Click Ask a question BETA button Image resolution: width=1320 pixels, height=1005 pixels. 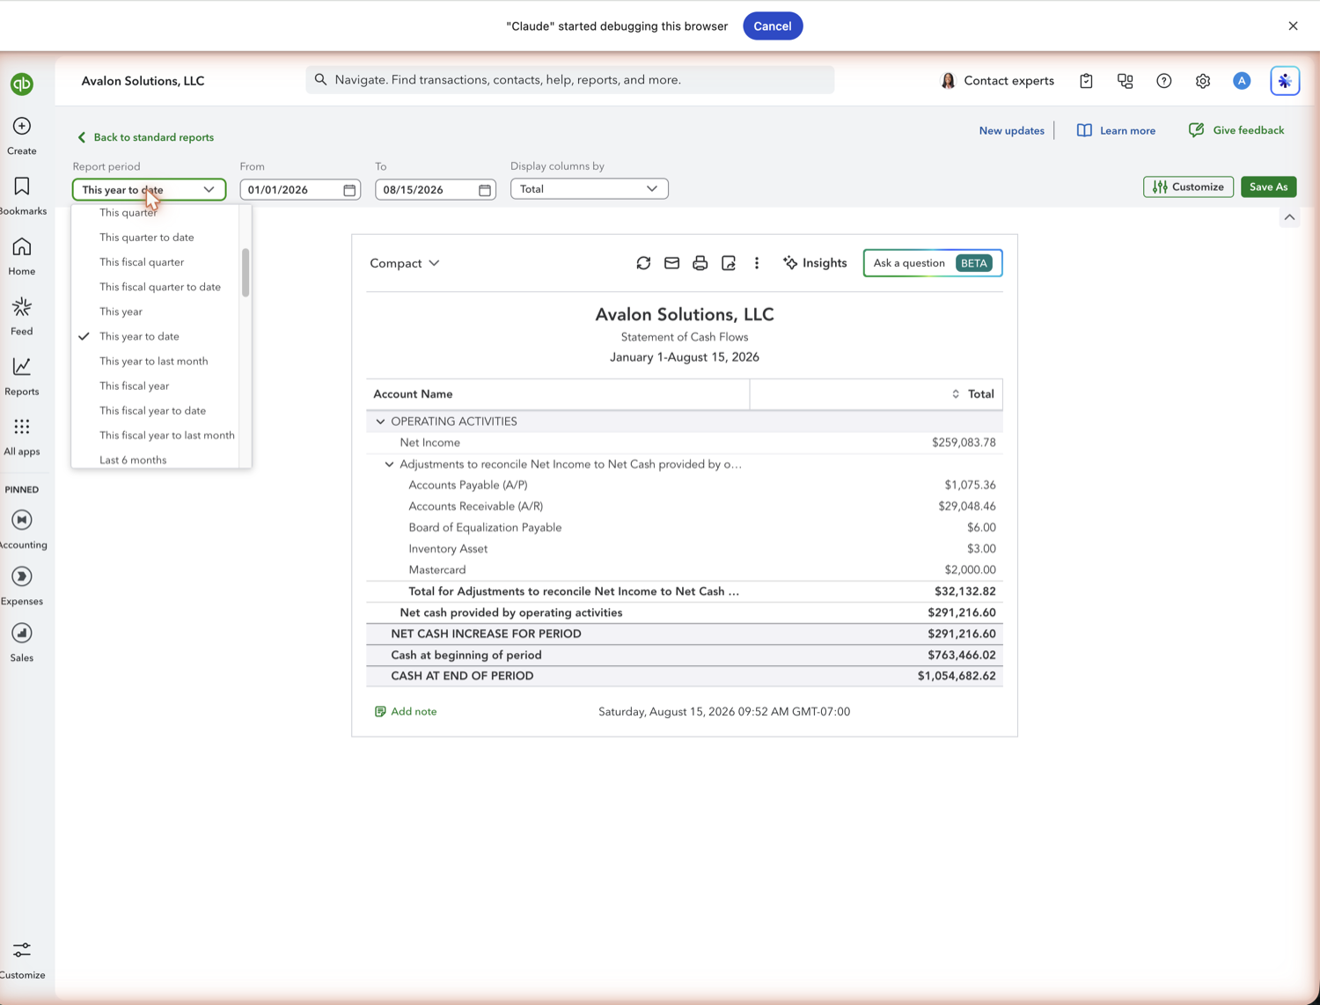933,263
